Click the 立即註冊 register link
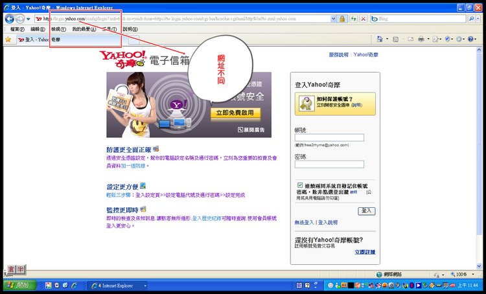The height and width of the screenshot is (294, 486). tap(365, 252)
